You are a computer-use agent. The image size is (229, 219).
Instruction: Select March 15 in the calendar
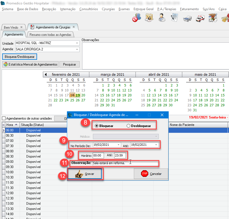102,95
